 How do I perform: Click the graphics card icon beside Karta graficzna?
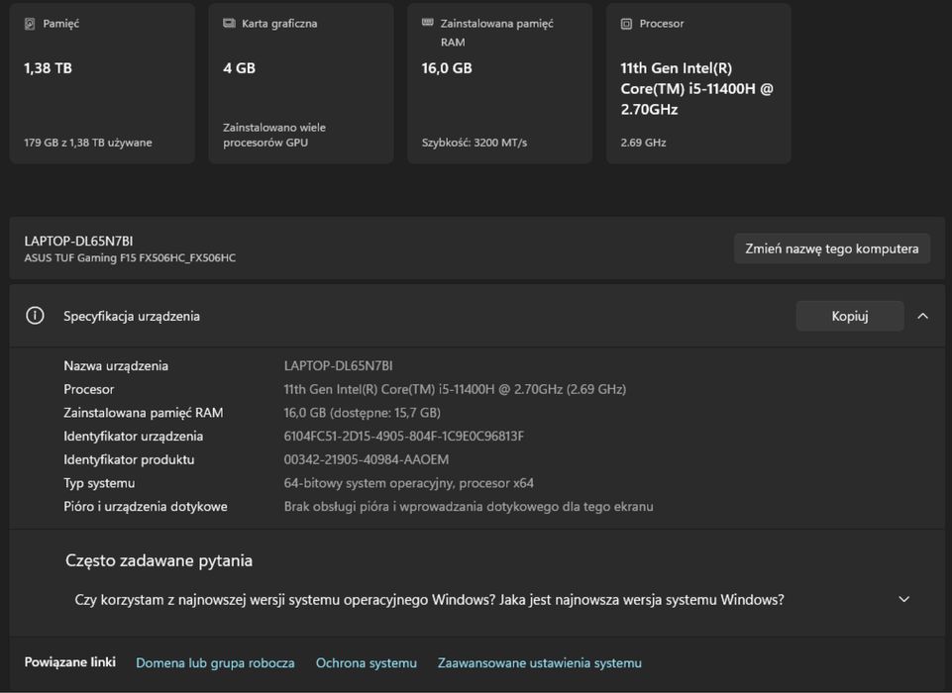(x=229, y=23)
